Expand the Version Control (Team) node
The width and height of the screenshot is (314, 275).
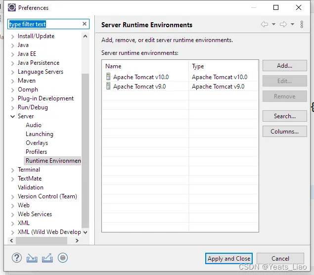pos(13,197)
